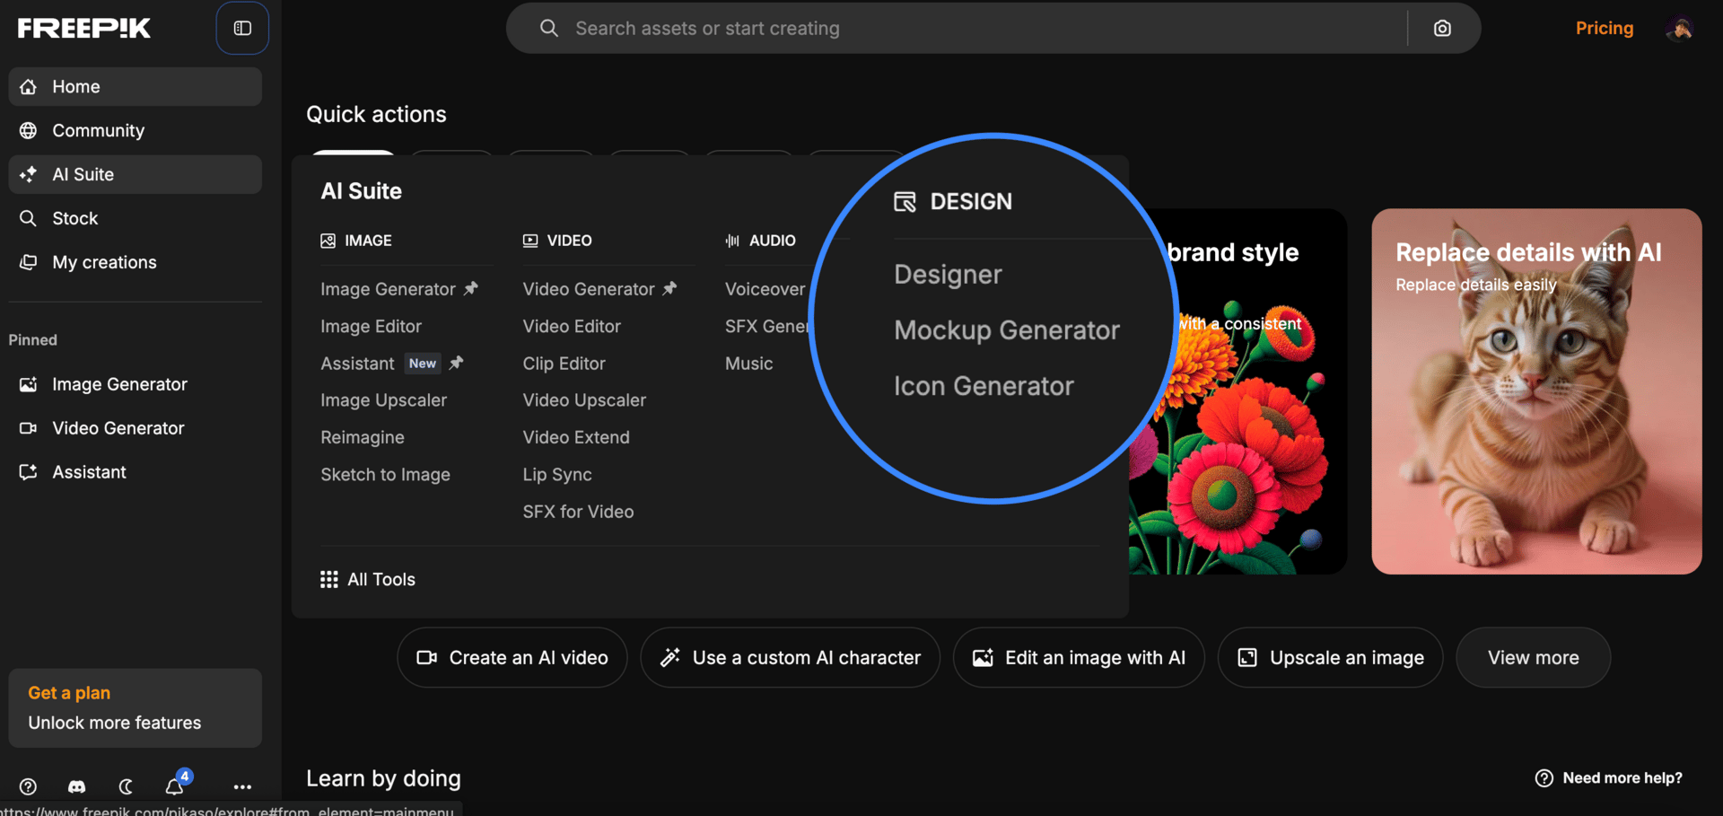Unpin Image Generator in AI Suite
1723x816 pixels.
(x=471, y=288)
